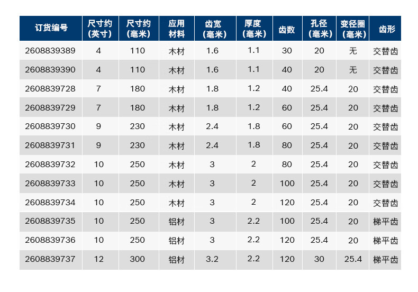The height and width of the screenshot is (292, 418).
Task: Select order number 2608839732
Action: (50, 165)
